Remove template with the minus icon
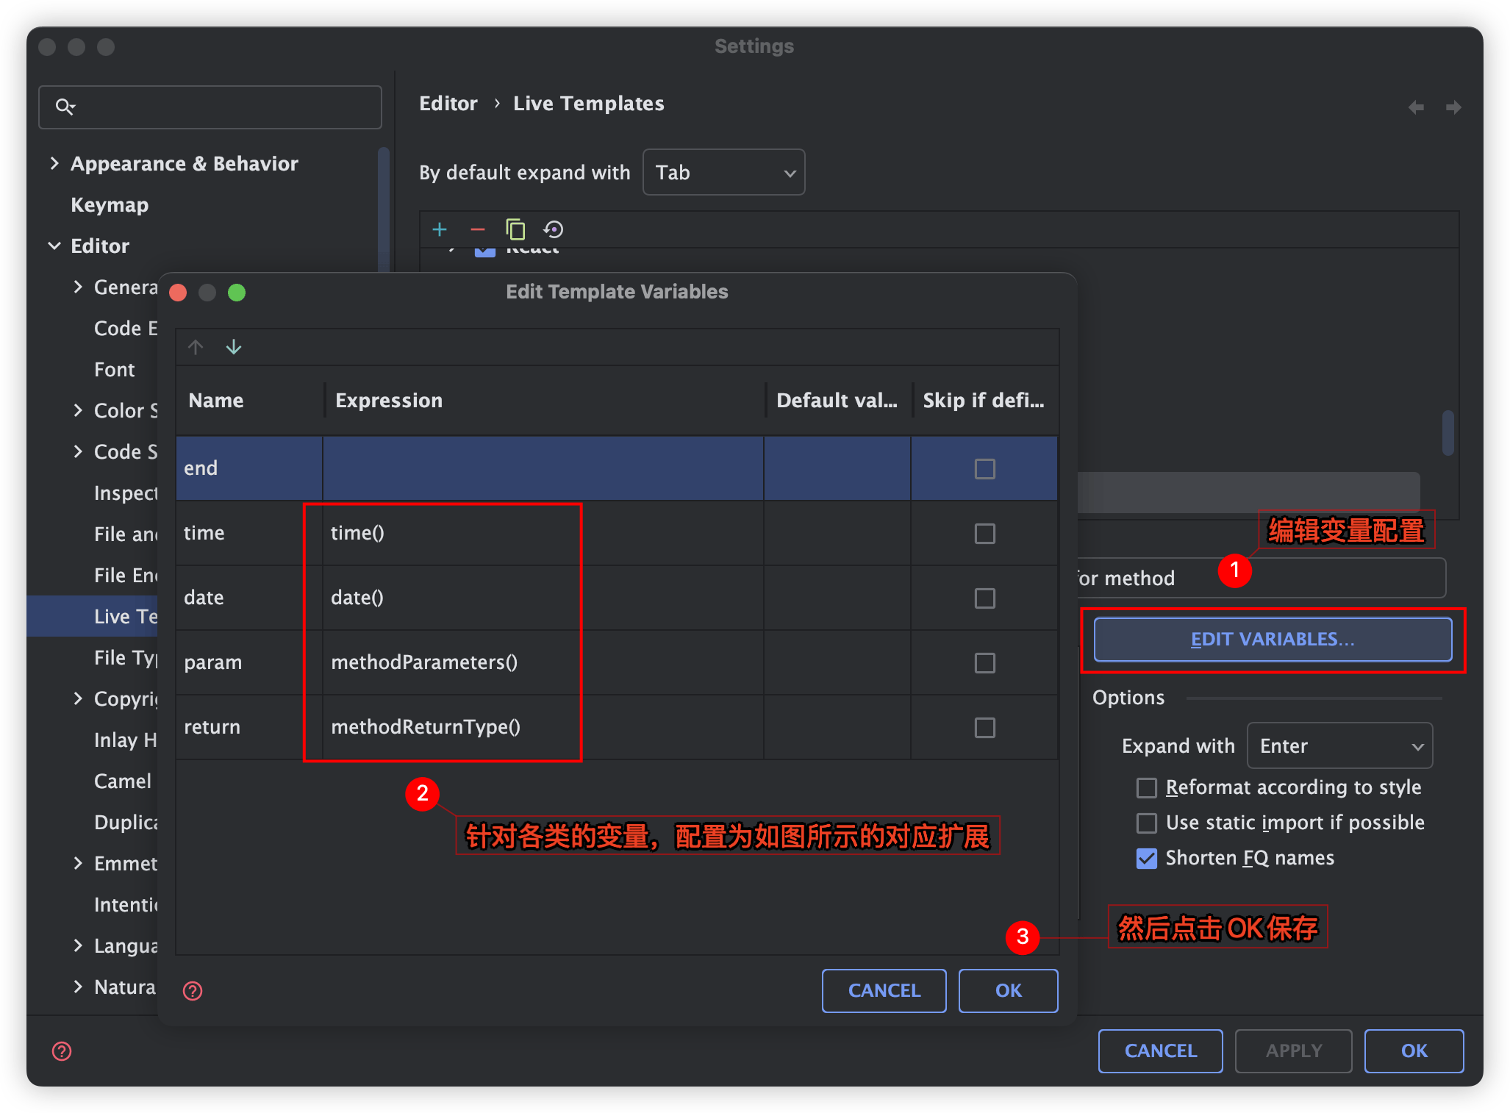This screenshot has height=1113, width=1510. tap(478, 229)
